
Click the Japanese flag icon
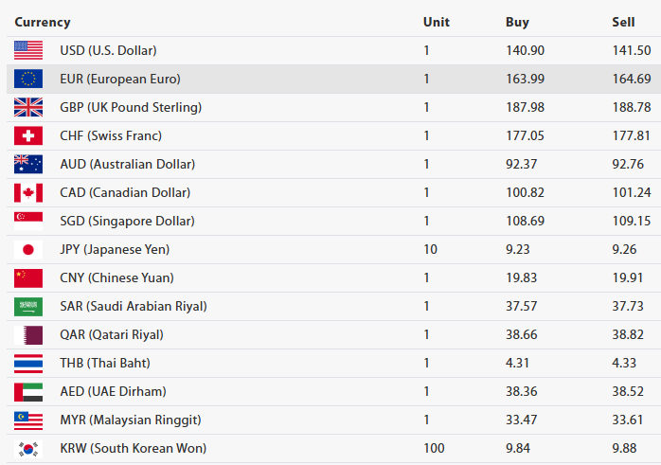(28, 249)
